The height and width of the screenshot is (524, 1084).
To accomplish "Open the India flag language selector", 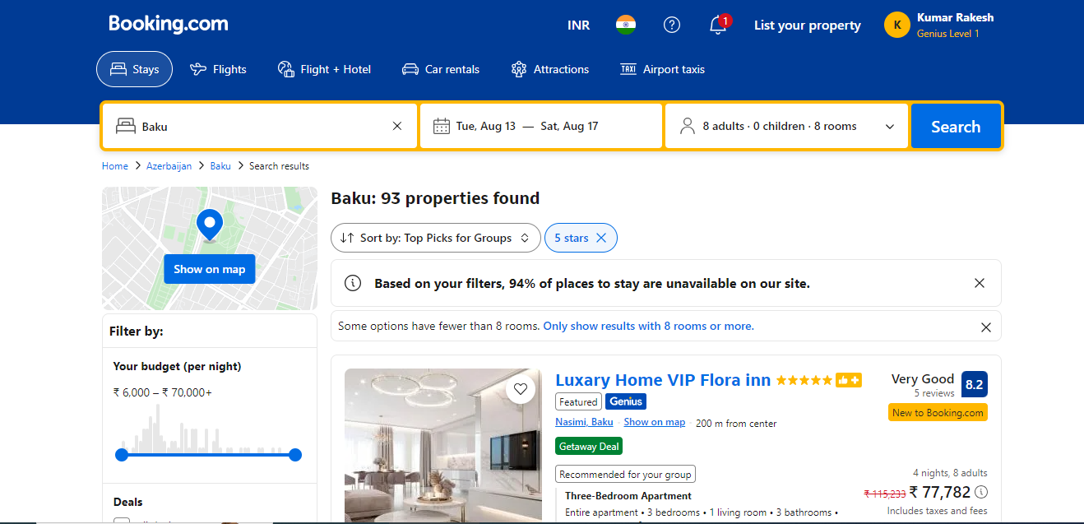I will 626,25.
